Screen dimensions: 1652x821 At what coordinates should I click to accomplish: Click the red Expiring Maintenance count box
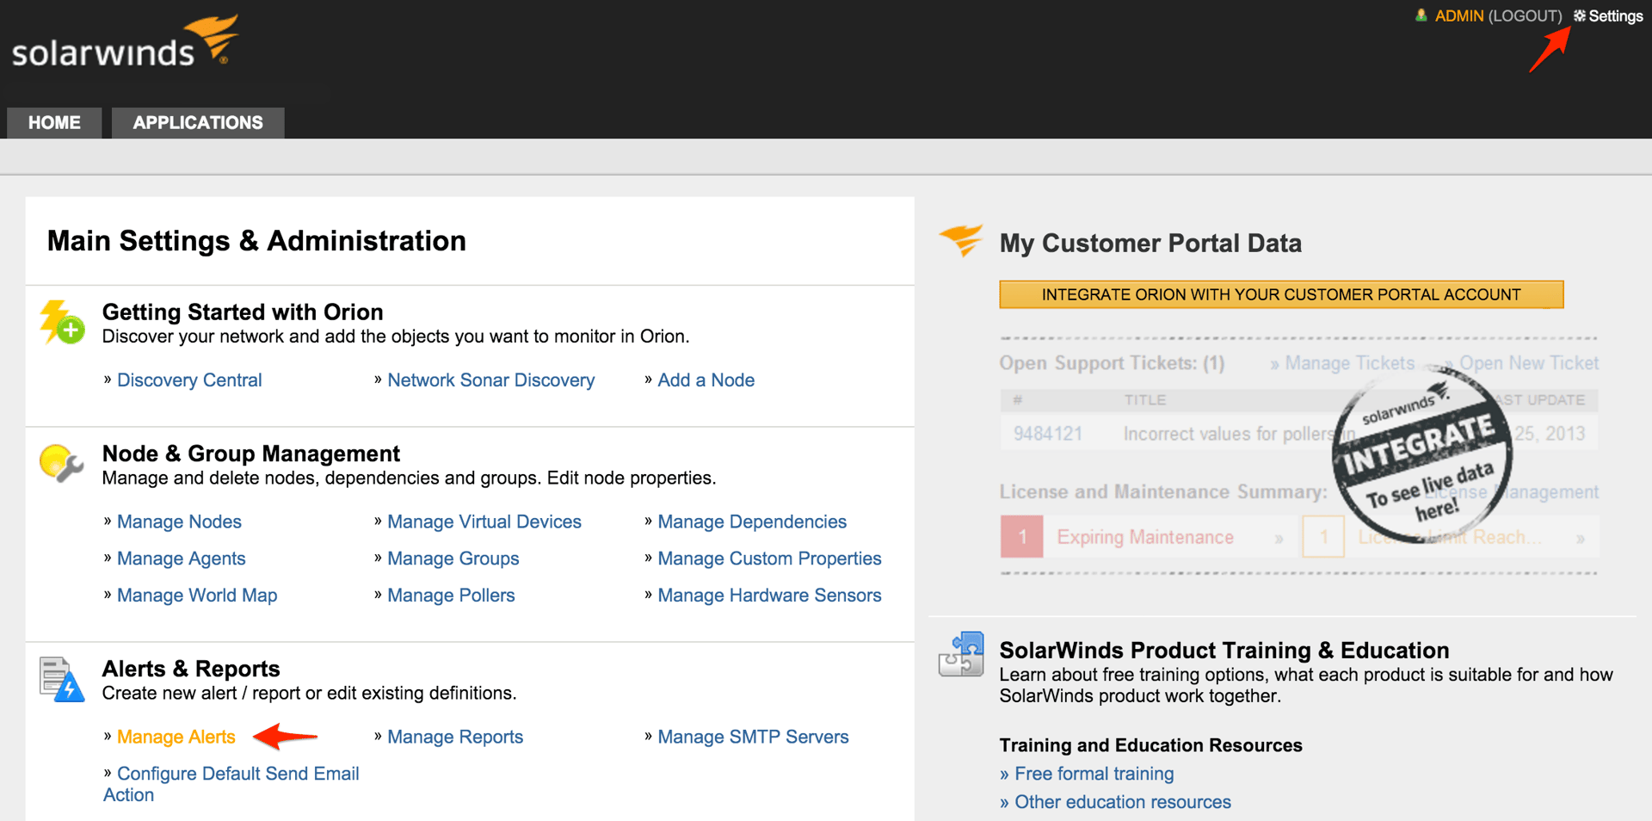(x=1022, y=537)
